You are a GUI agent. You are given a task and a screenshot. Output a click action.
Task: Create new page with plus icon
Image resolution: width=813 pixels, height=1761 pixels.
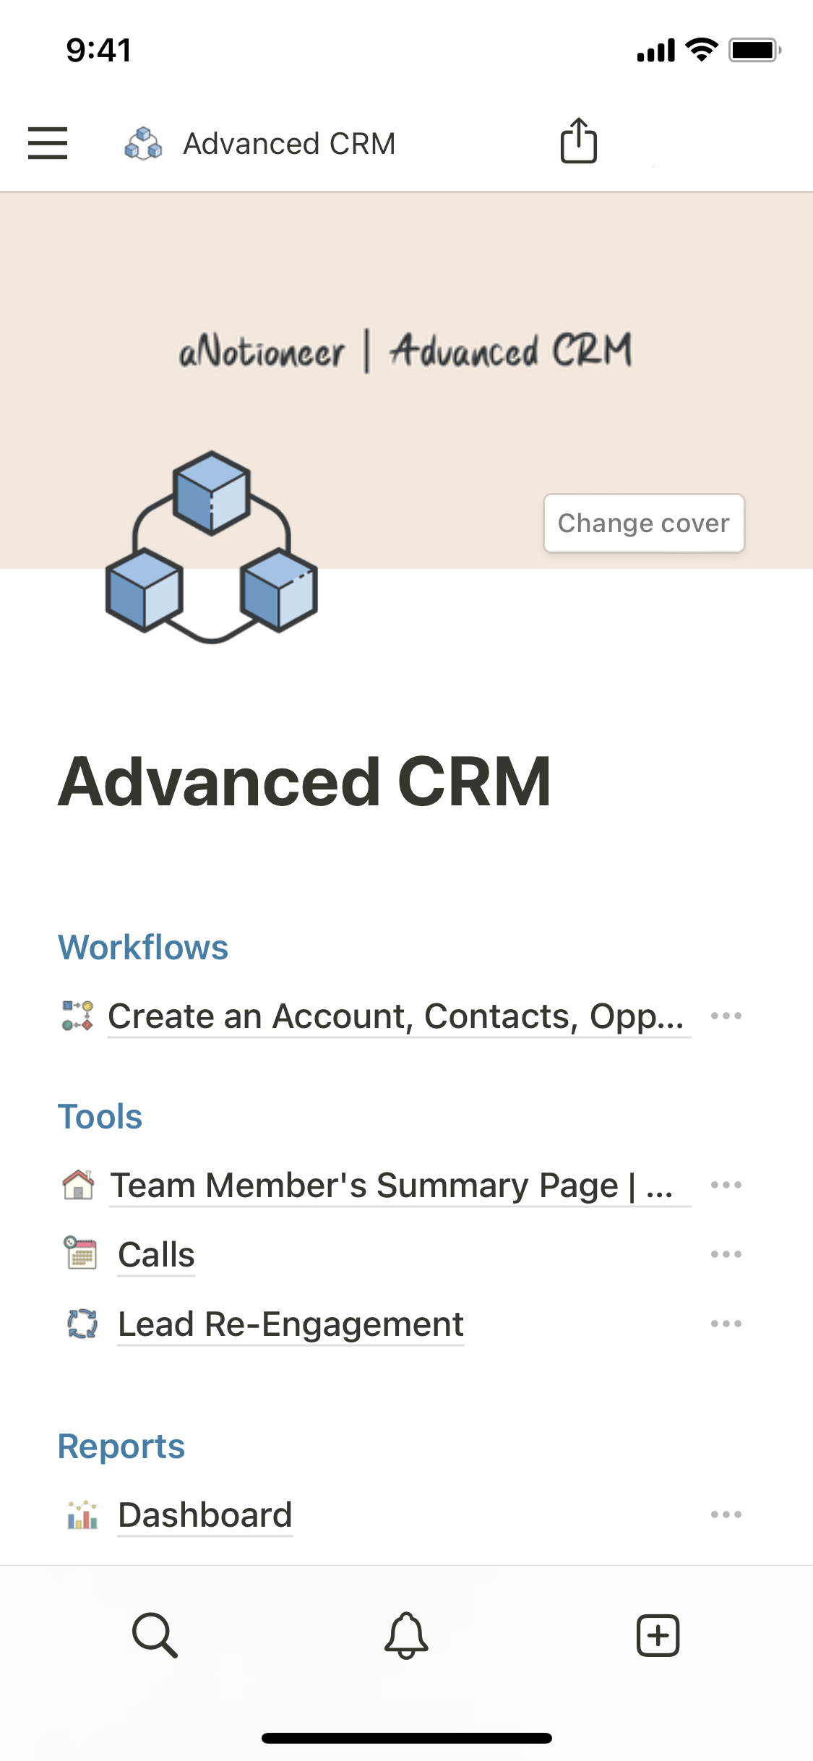click(x=658, y=1634)
